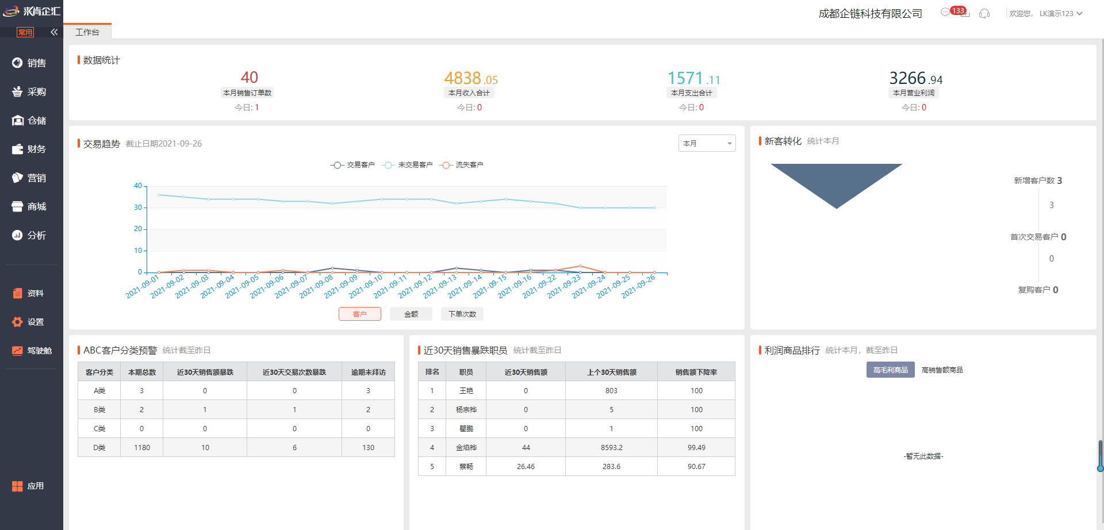Image resolution: width=1104 pixels, height=530 pixels.
Task: Open the 仓储 warehouse module icon
Action: pyautogui.click(x=17, y=120)
